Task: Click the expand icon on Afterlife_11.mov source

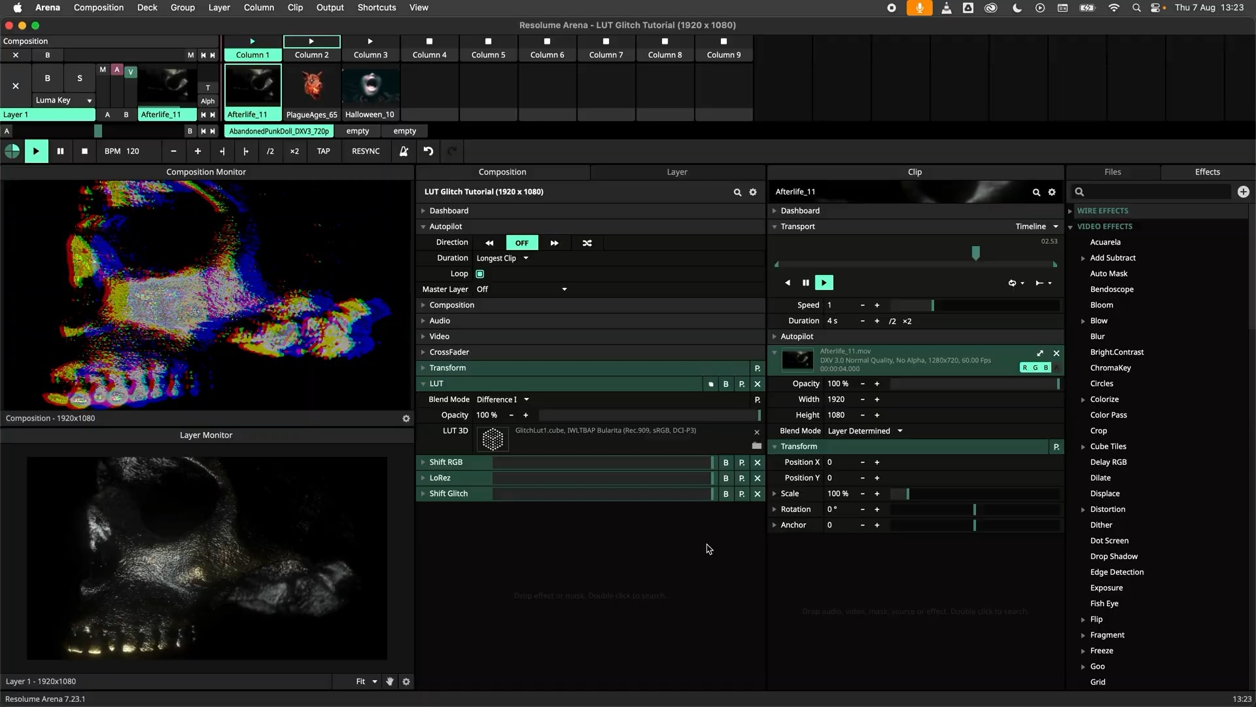Action: pos(1040,353)
